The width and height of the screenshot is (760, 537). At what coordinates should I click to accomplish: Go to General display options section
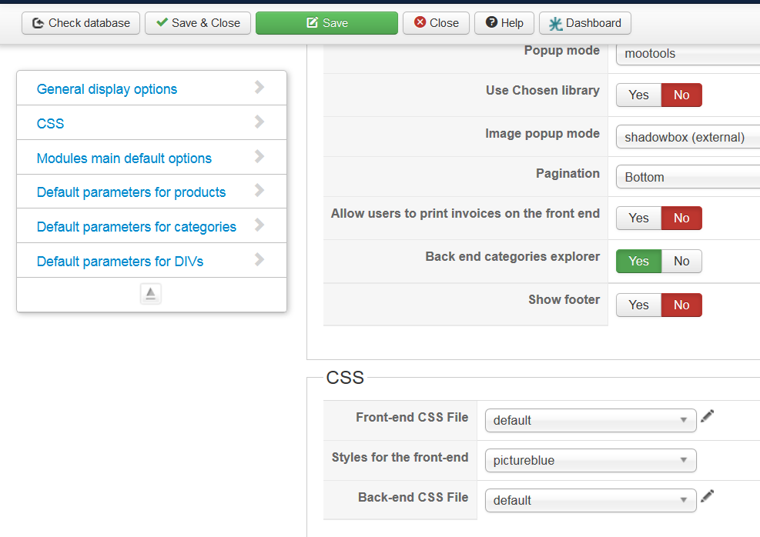point(107,89)
